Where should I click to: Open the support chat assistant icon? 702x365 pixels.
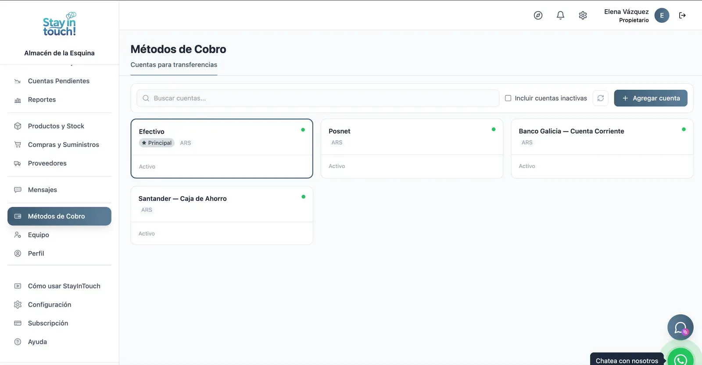pyautogui.click(x=681, y=327)
